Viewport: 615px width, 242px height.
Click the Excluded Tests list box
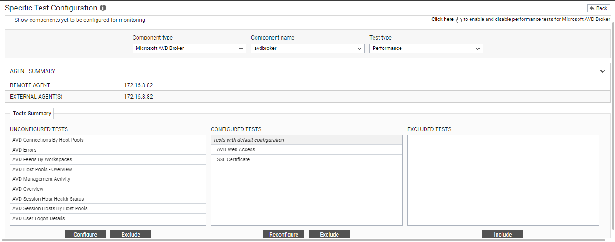[x=503, y=180]
